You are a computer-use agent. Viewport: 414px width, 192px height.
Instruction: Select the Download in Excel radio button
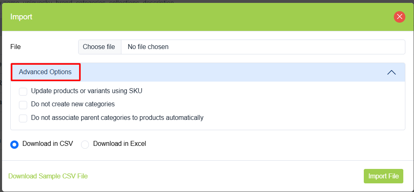85,145
